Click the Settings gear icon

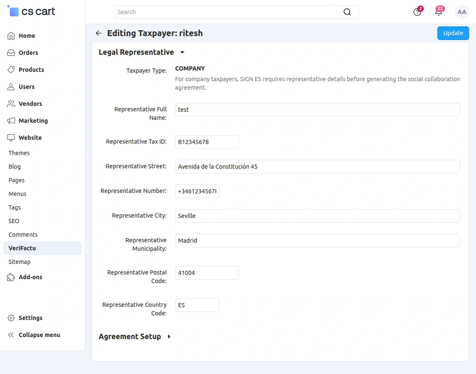point(11,318)
